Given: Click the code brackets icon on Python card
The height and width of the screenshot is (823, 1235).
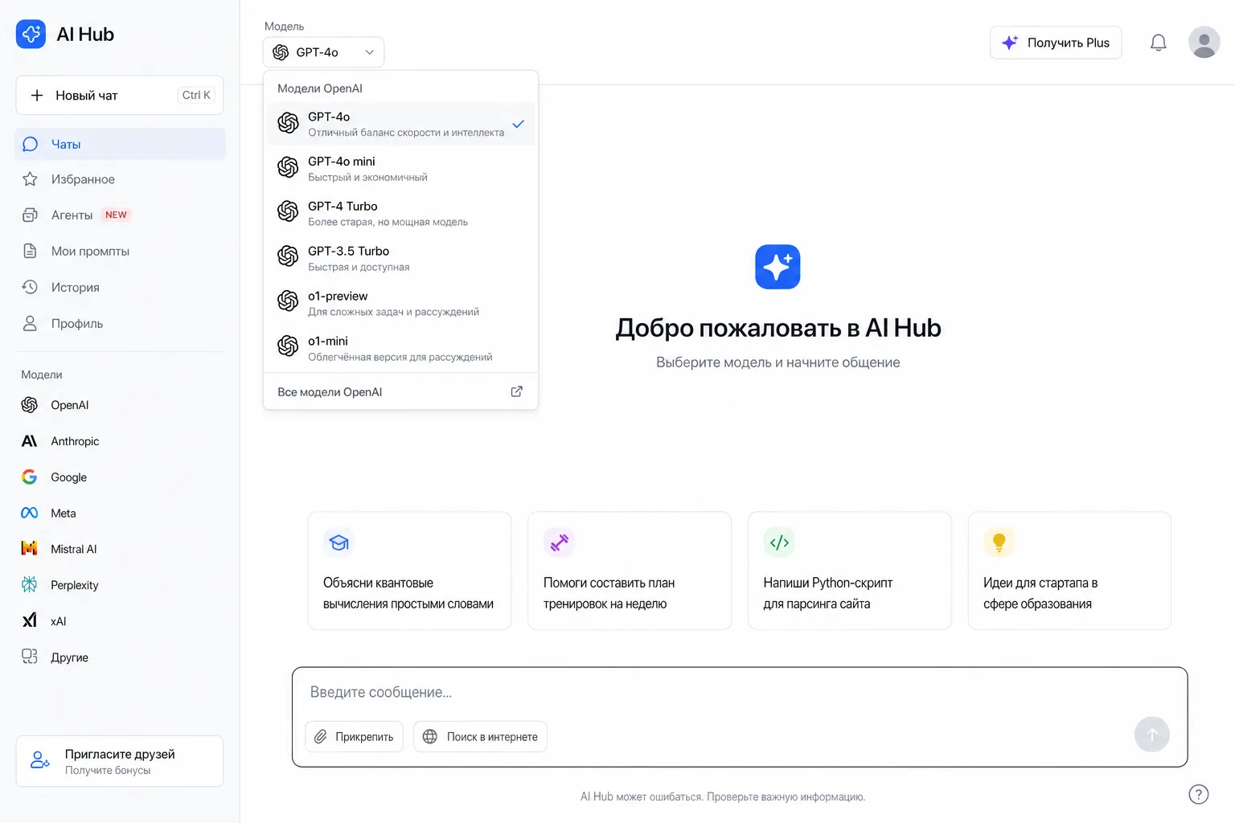Looking at the screenshot, I should point(779,543).
